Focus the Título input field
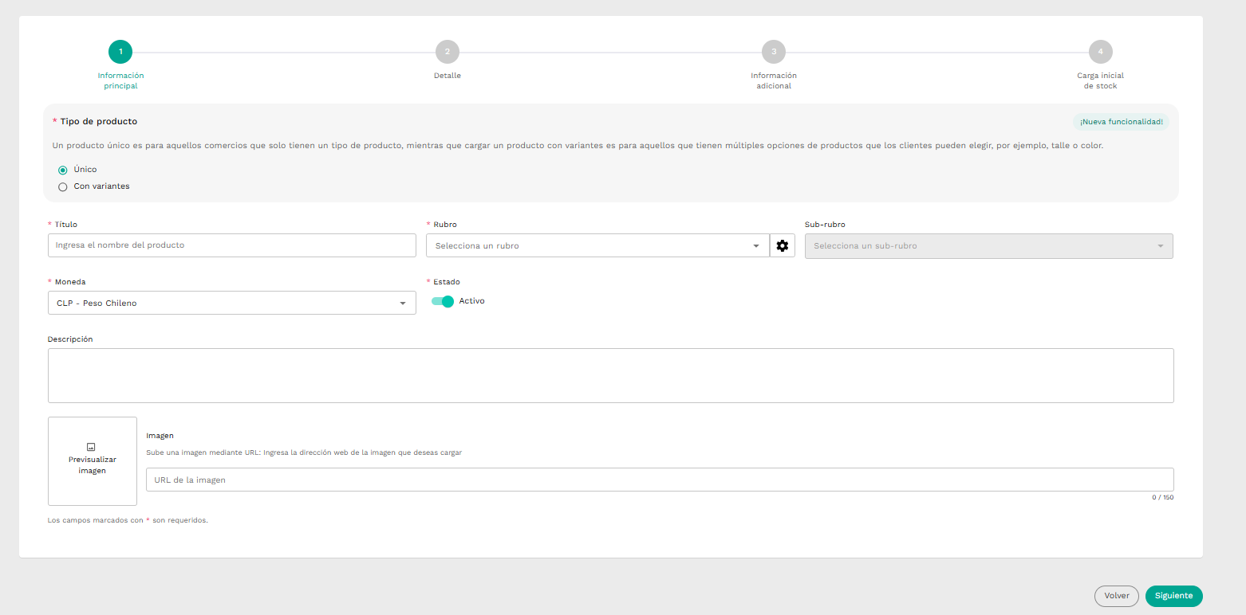1246x615 pixels. (232, 245)
